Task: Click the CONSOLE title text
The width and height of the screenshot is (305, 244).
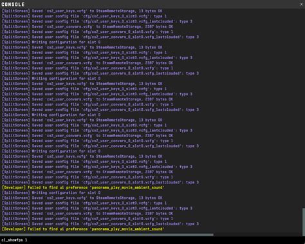Action: point(13,5)
